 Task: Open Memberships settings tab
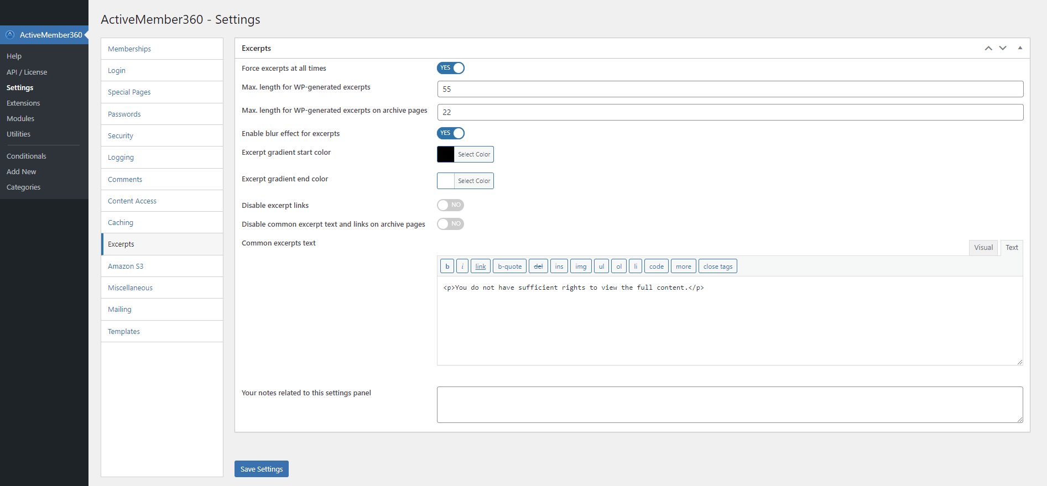tap(162, 49)
